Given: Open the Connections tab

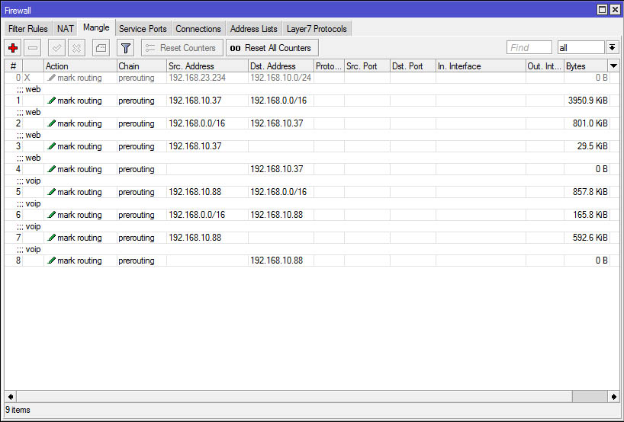Looking at the screenshot, I should click(198, 29).
